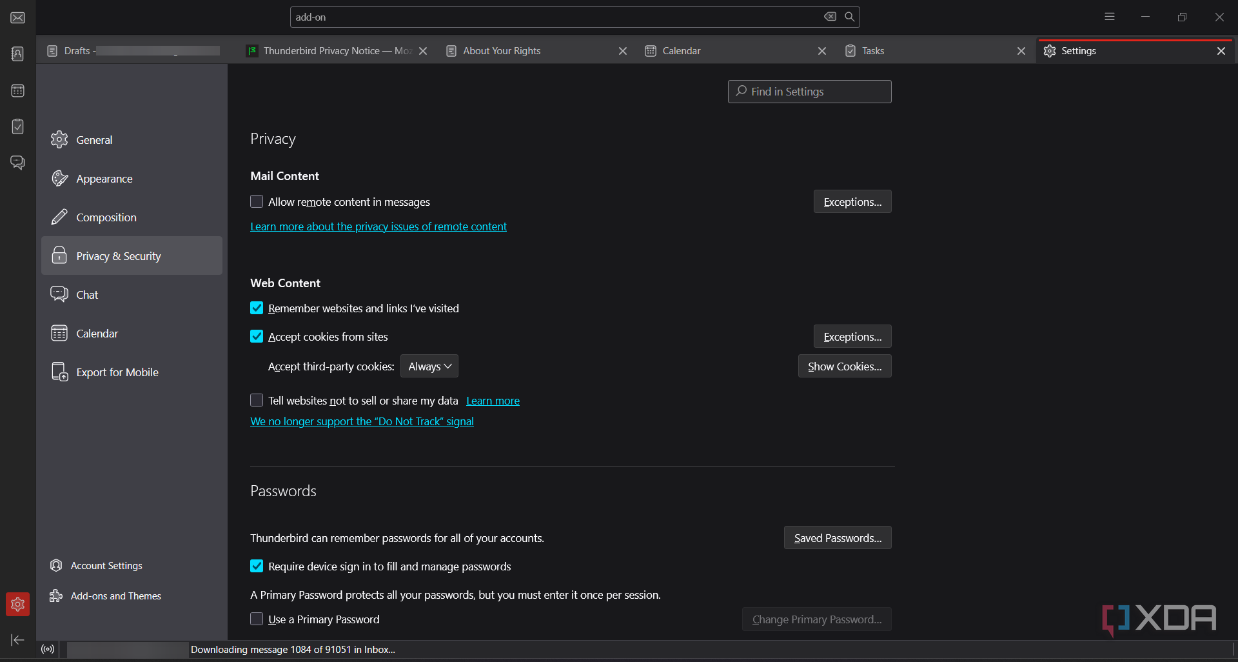
Task: Uncheck Remember websites and links I've visited
Action: [x=257, y=308]
